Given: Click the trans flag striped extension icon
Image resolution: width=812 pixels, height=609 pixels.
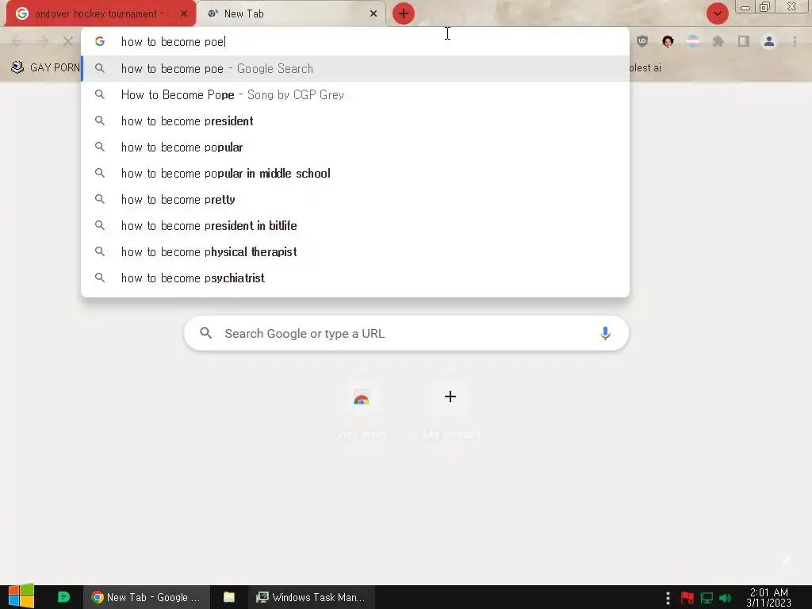Looking at the screenshot, I should 693,41.
